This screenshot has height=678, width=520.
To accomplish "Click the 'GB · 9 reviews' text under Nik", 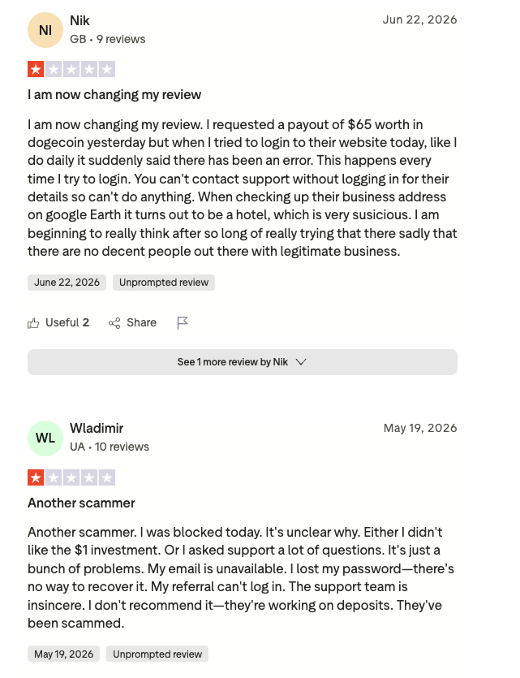I will (x=108, y=39).
